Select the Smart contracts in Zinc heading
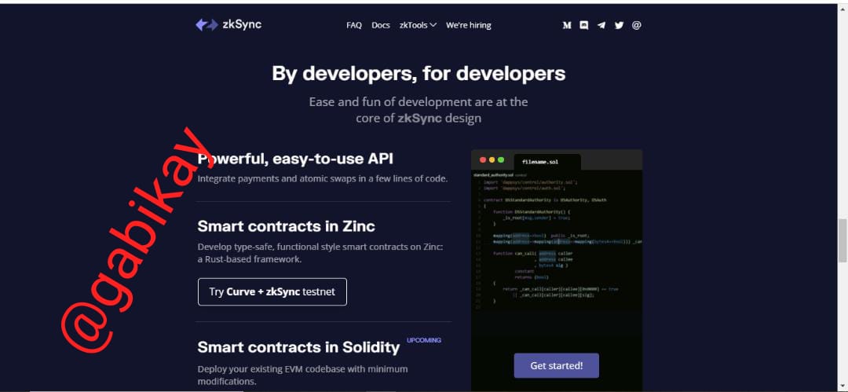The height and width of the screenshot is (392, 848). (x=286, y=225)
